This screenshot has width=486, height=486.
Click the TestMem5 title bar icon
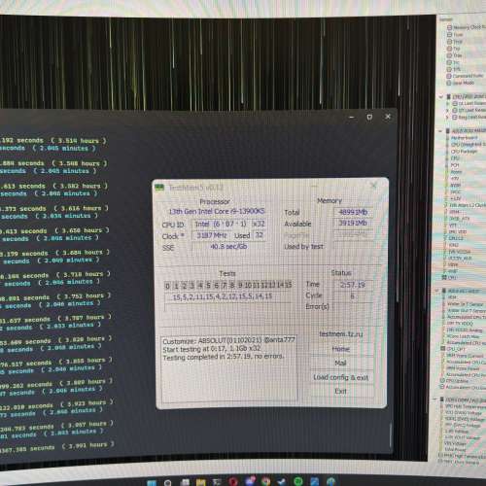tap(159, 188)
